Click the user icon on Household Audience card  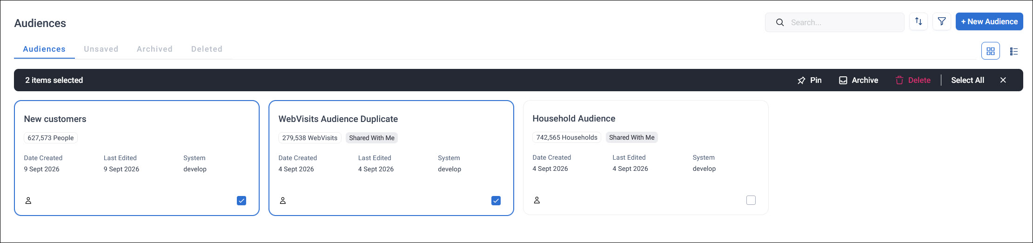point(537,200)
